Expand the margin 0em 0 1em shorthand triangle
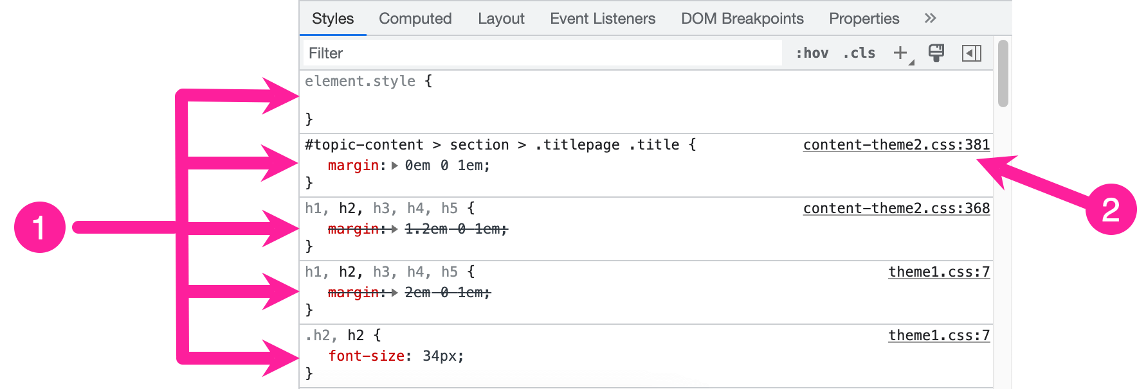1146x389 pixels. point(395,166)
